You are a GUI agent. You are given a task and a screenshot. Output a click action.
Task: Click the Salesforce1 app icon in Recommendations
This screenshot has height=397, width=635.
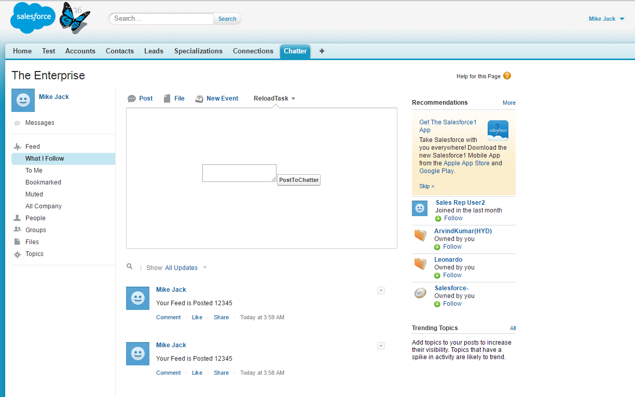click(x=498, y=131)
